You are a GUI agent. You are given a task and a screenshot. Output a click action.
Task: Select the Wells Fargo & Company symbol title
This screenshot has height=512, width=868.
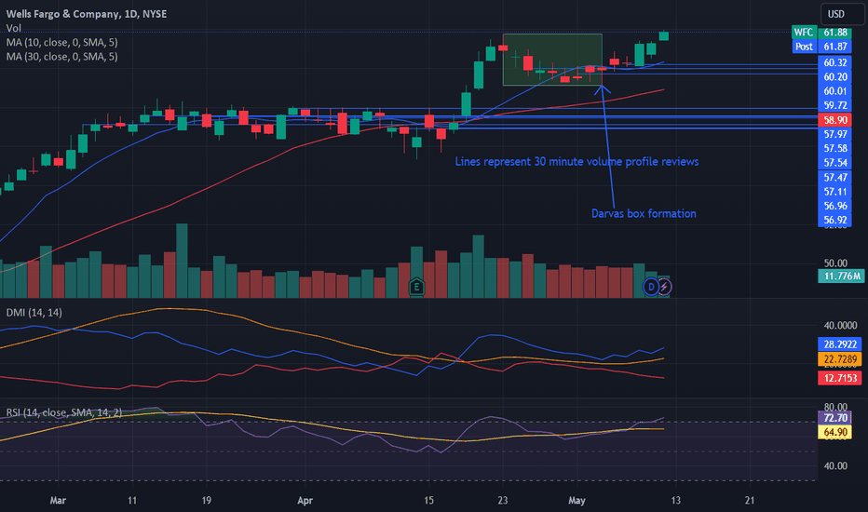[87, 14]
